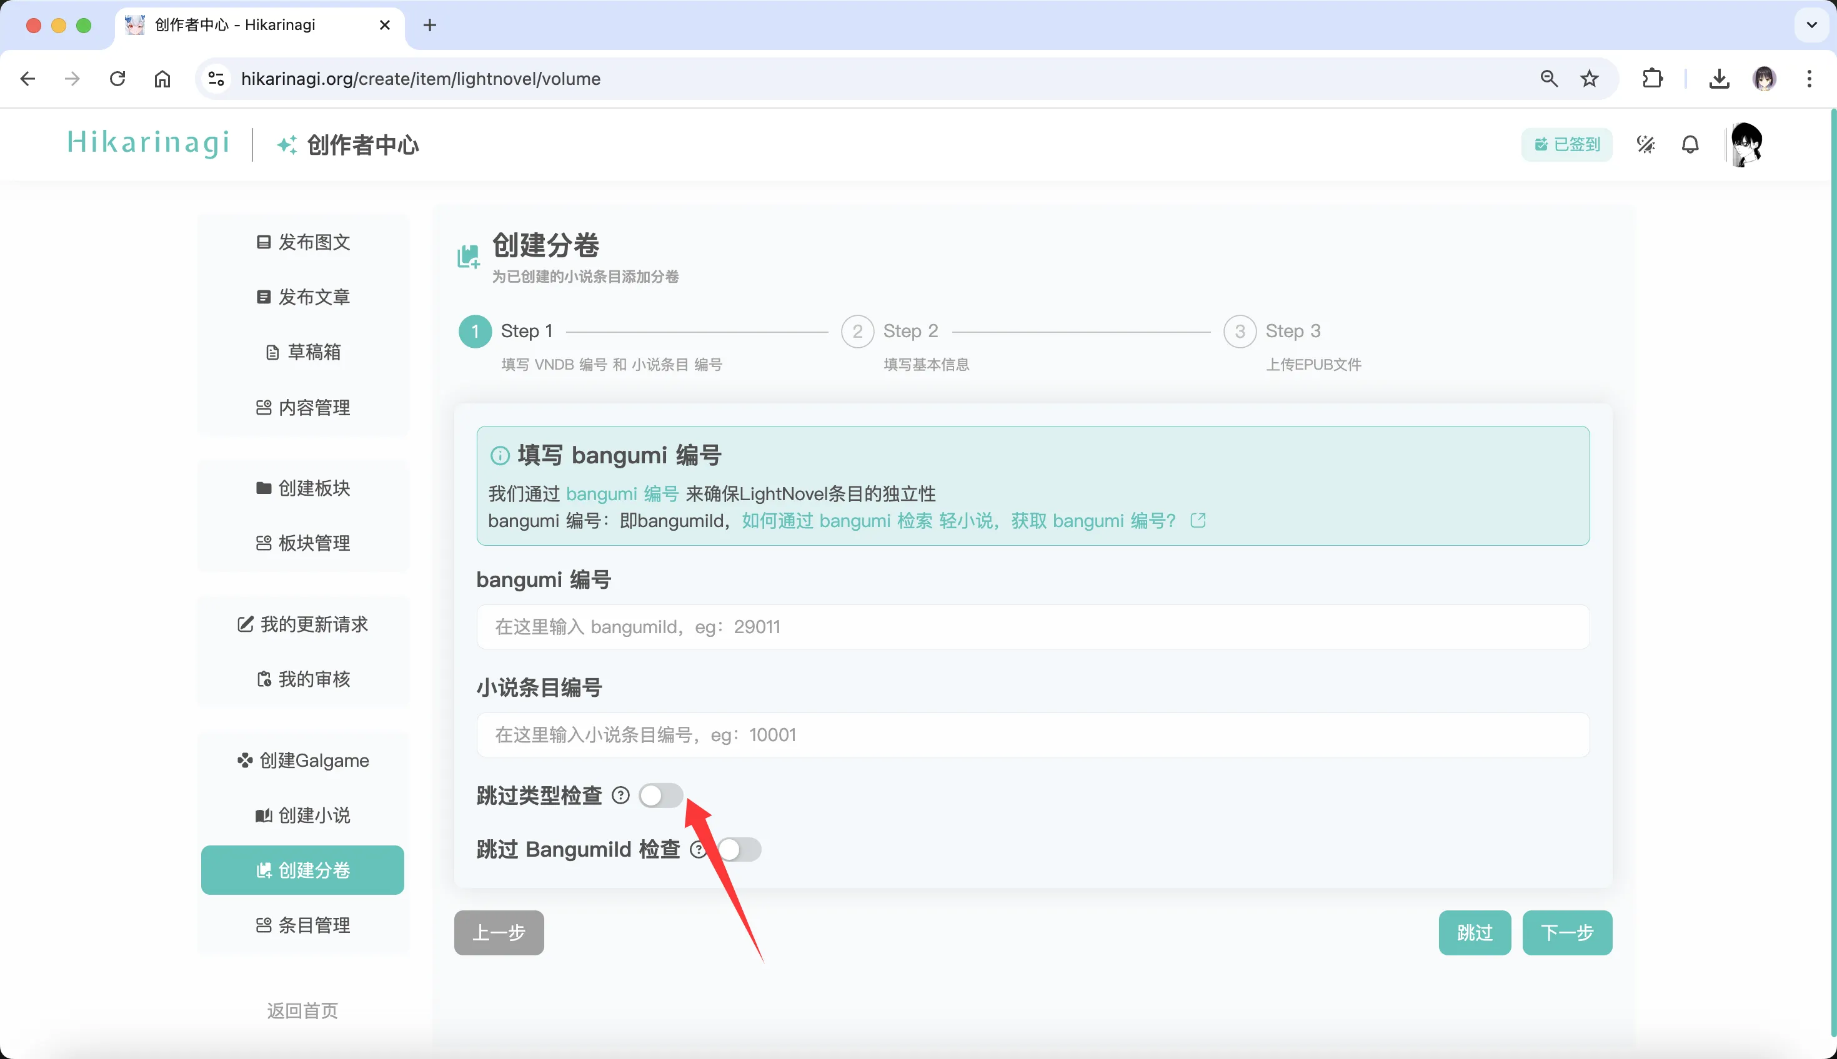Go back with the browser back arrow
This screenshot has height=1059, width=1837.
[27, 79]
